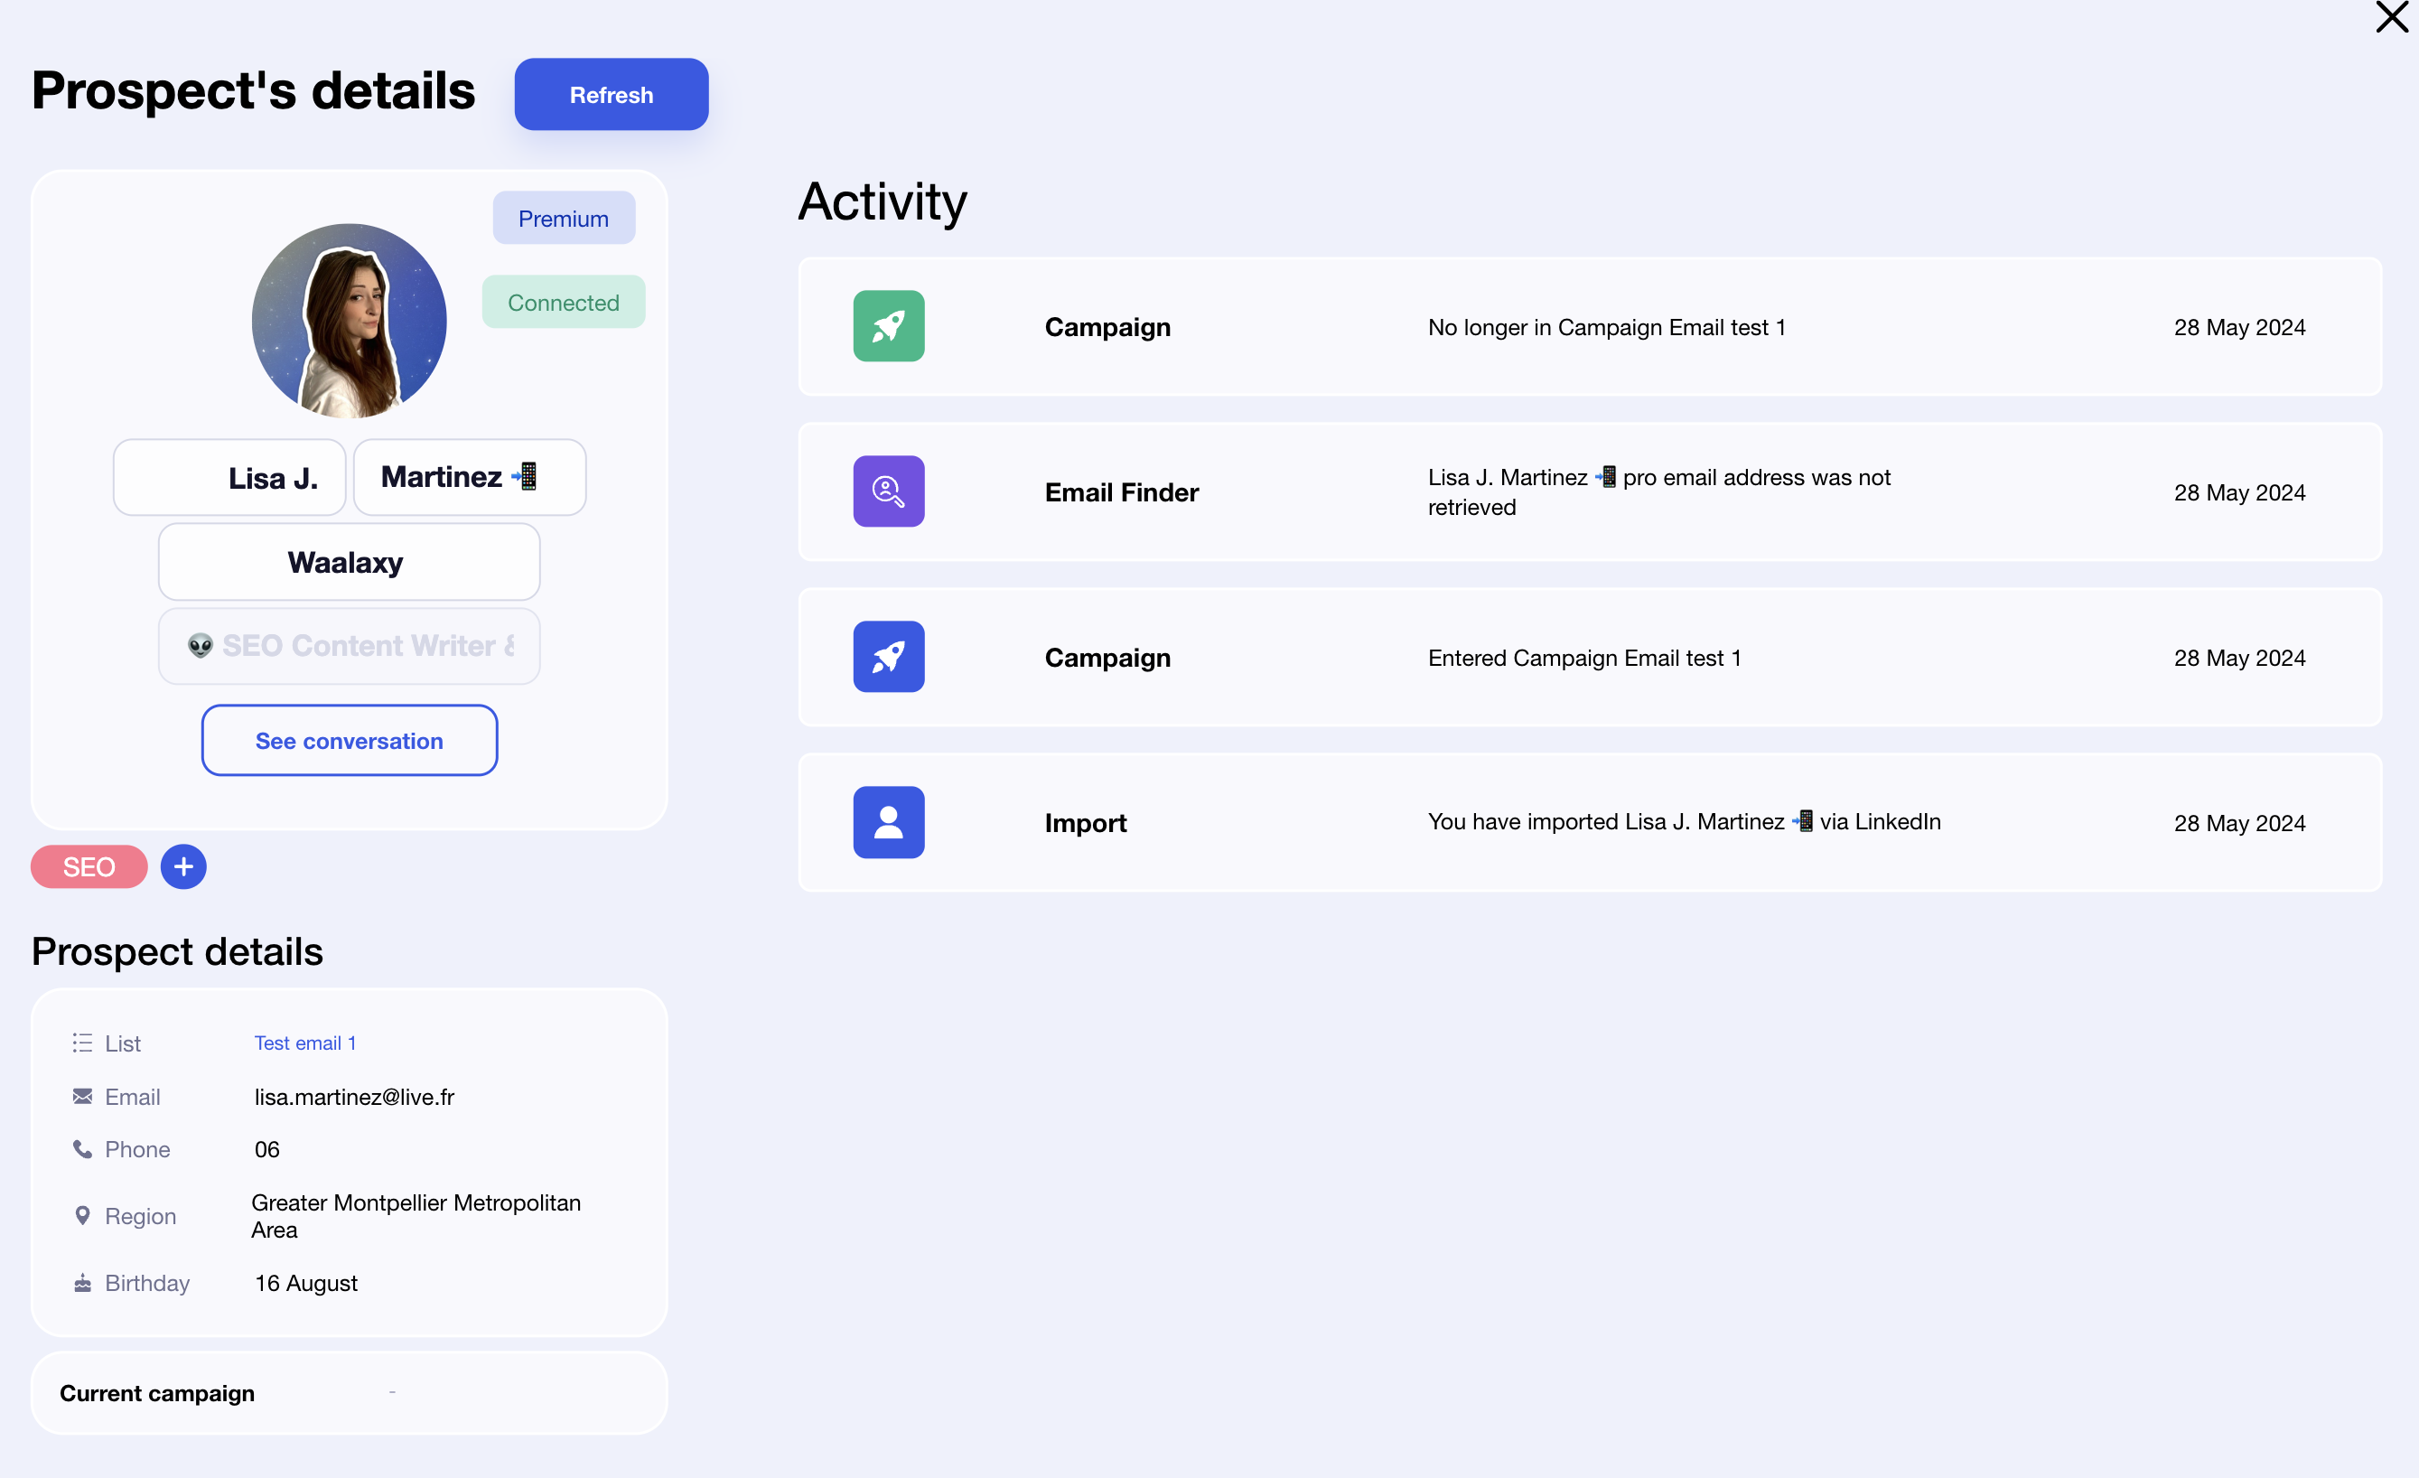Expand the Prospect details list section

point(304,1041)
